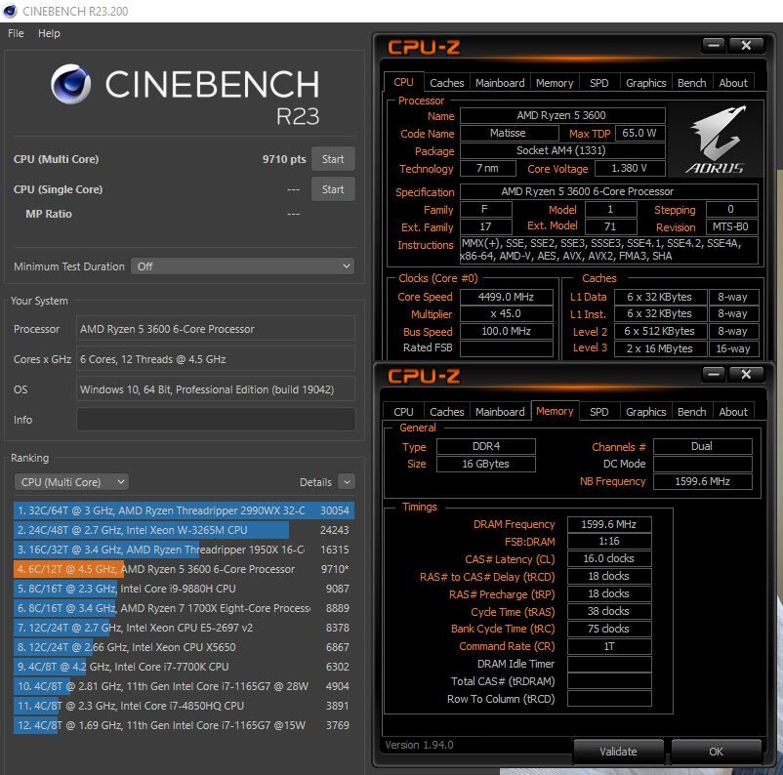
Task: Click the OS field showing Windows 10
Action: (216, 389)
